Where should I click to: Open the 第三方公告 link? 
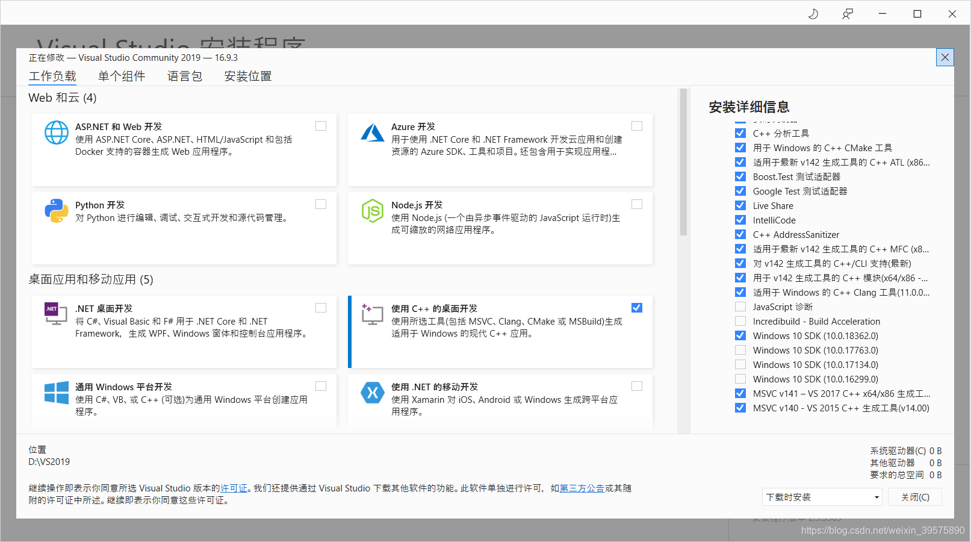coord(582,488)
